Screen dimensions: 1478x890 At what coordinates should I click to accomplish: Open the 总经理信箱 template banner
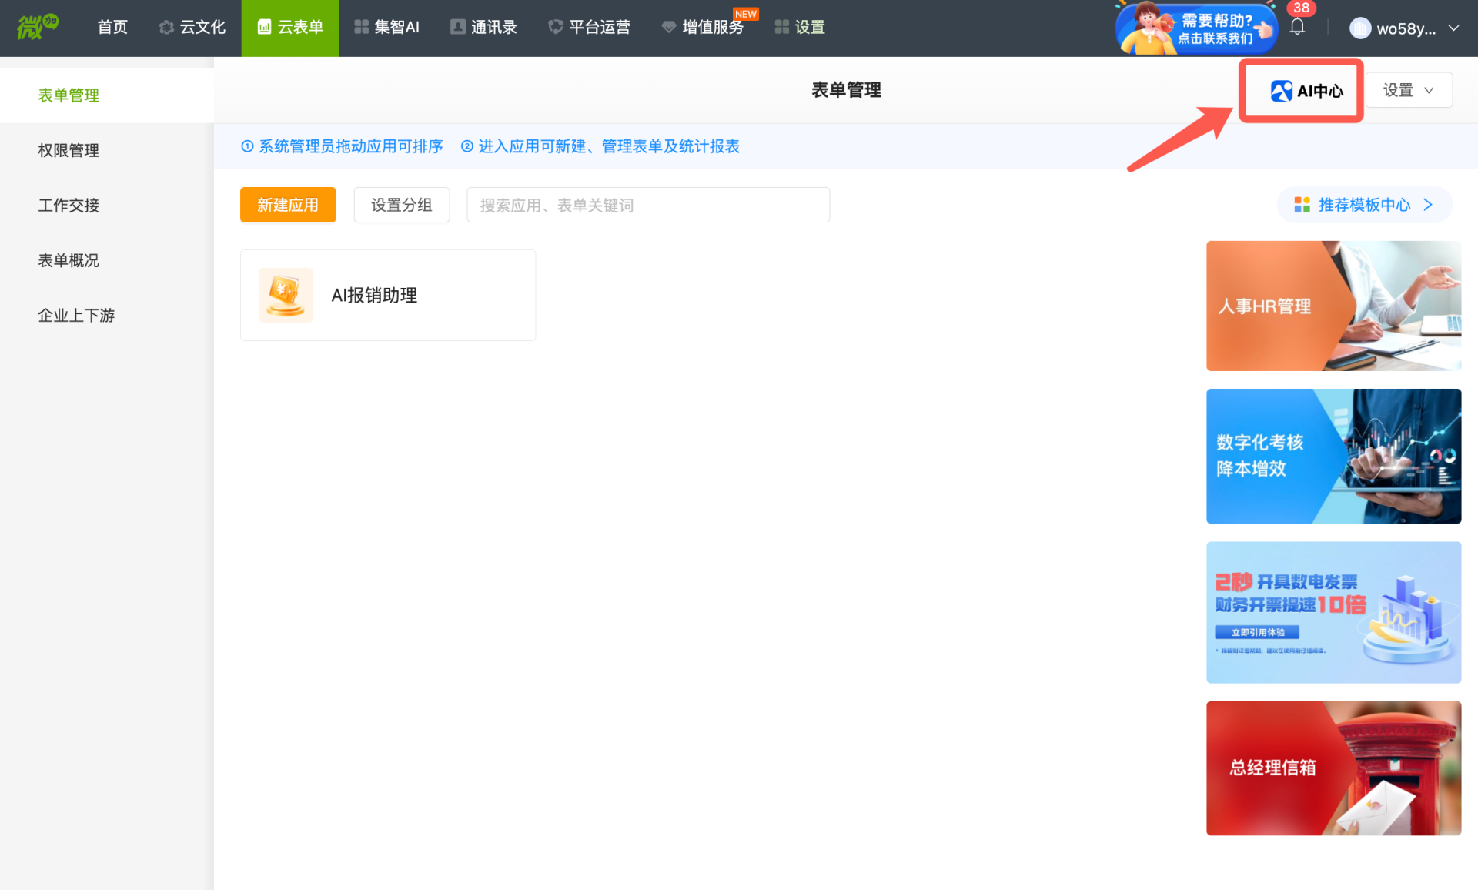pyautogui.click(x=1333, y=768)
